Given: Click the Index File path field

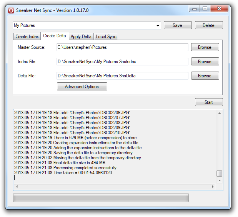Looking at the screenshot, I should point(122,62).
